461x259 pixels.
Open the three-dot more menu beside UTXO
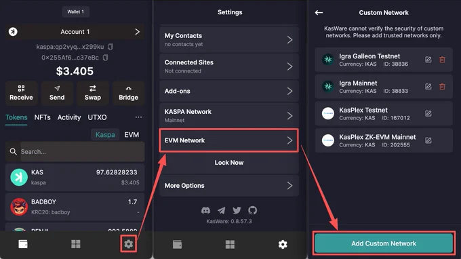[x=138, y=117]
